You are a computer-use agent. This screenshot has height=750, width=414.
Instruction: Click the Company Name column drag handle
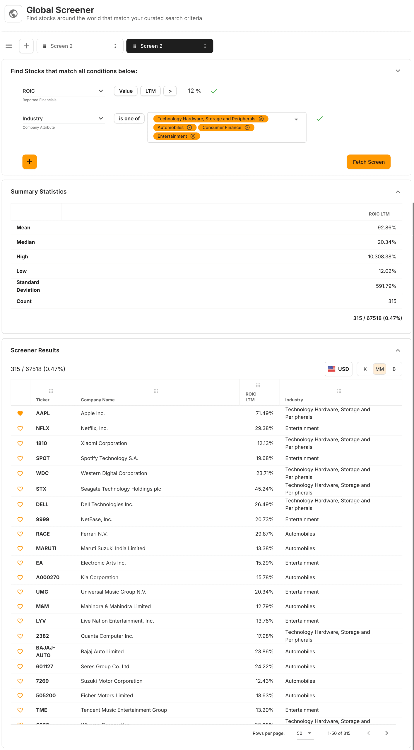[156, 391]
